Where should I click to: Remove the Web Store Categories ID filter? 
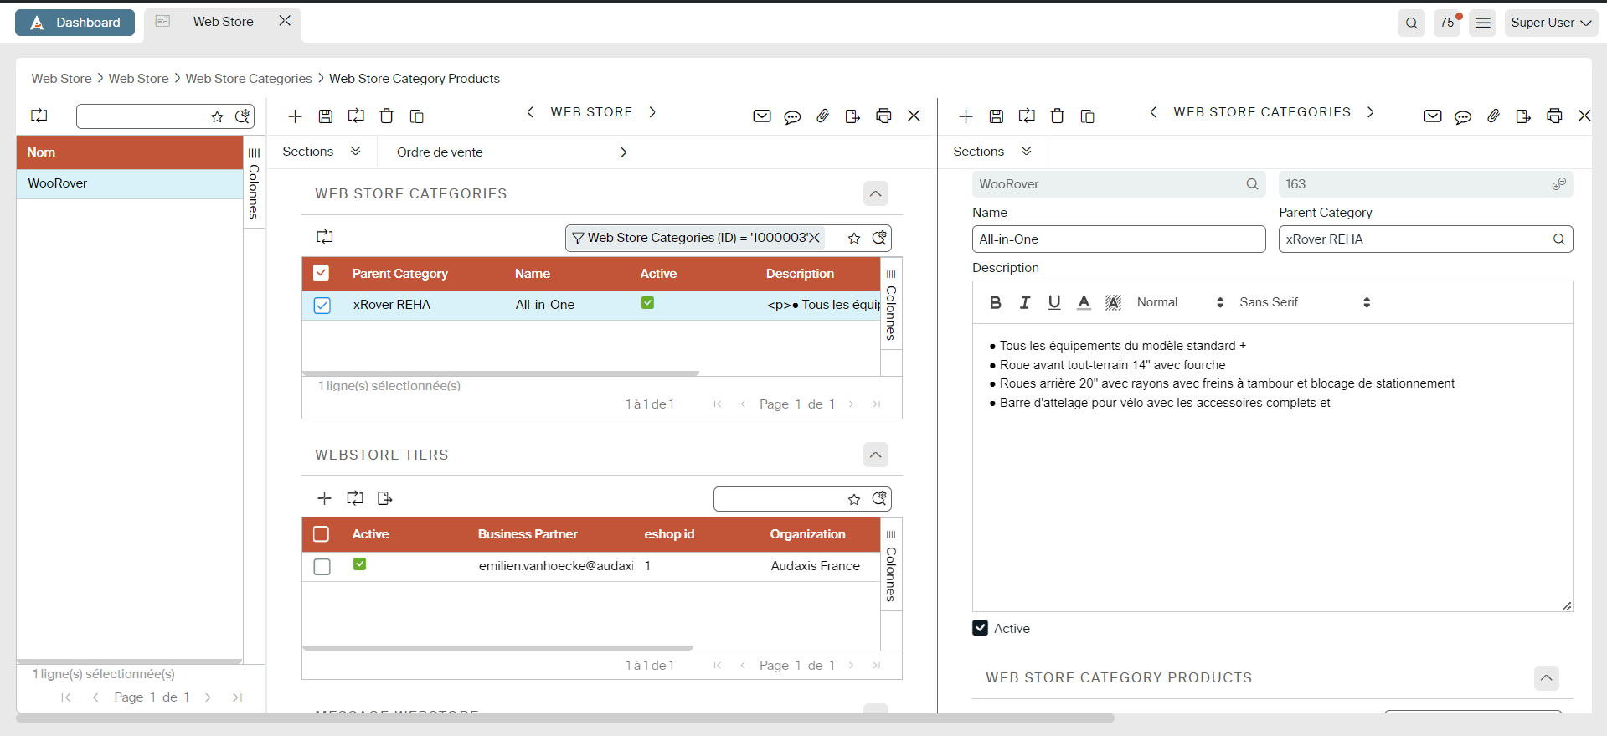tap(813, 238)
